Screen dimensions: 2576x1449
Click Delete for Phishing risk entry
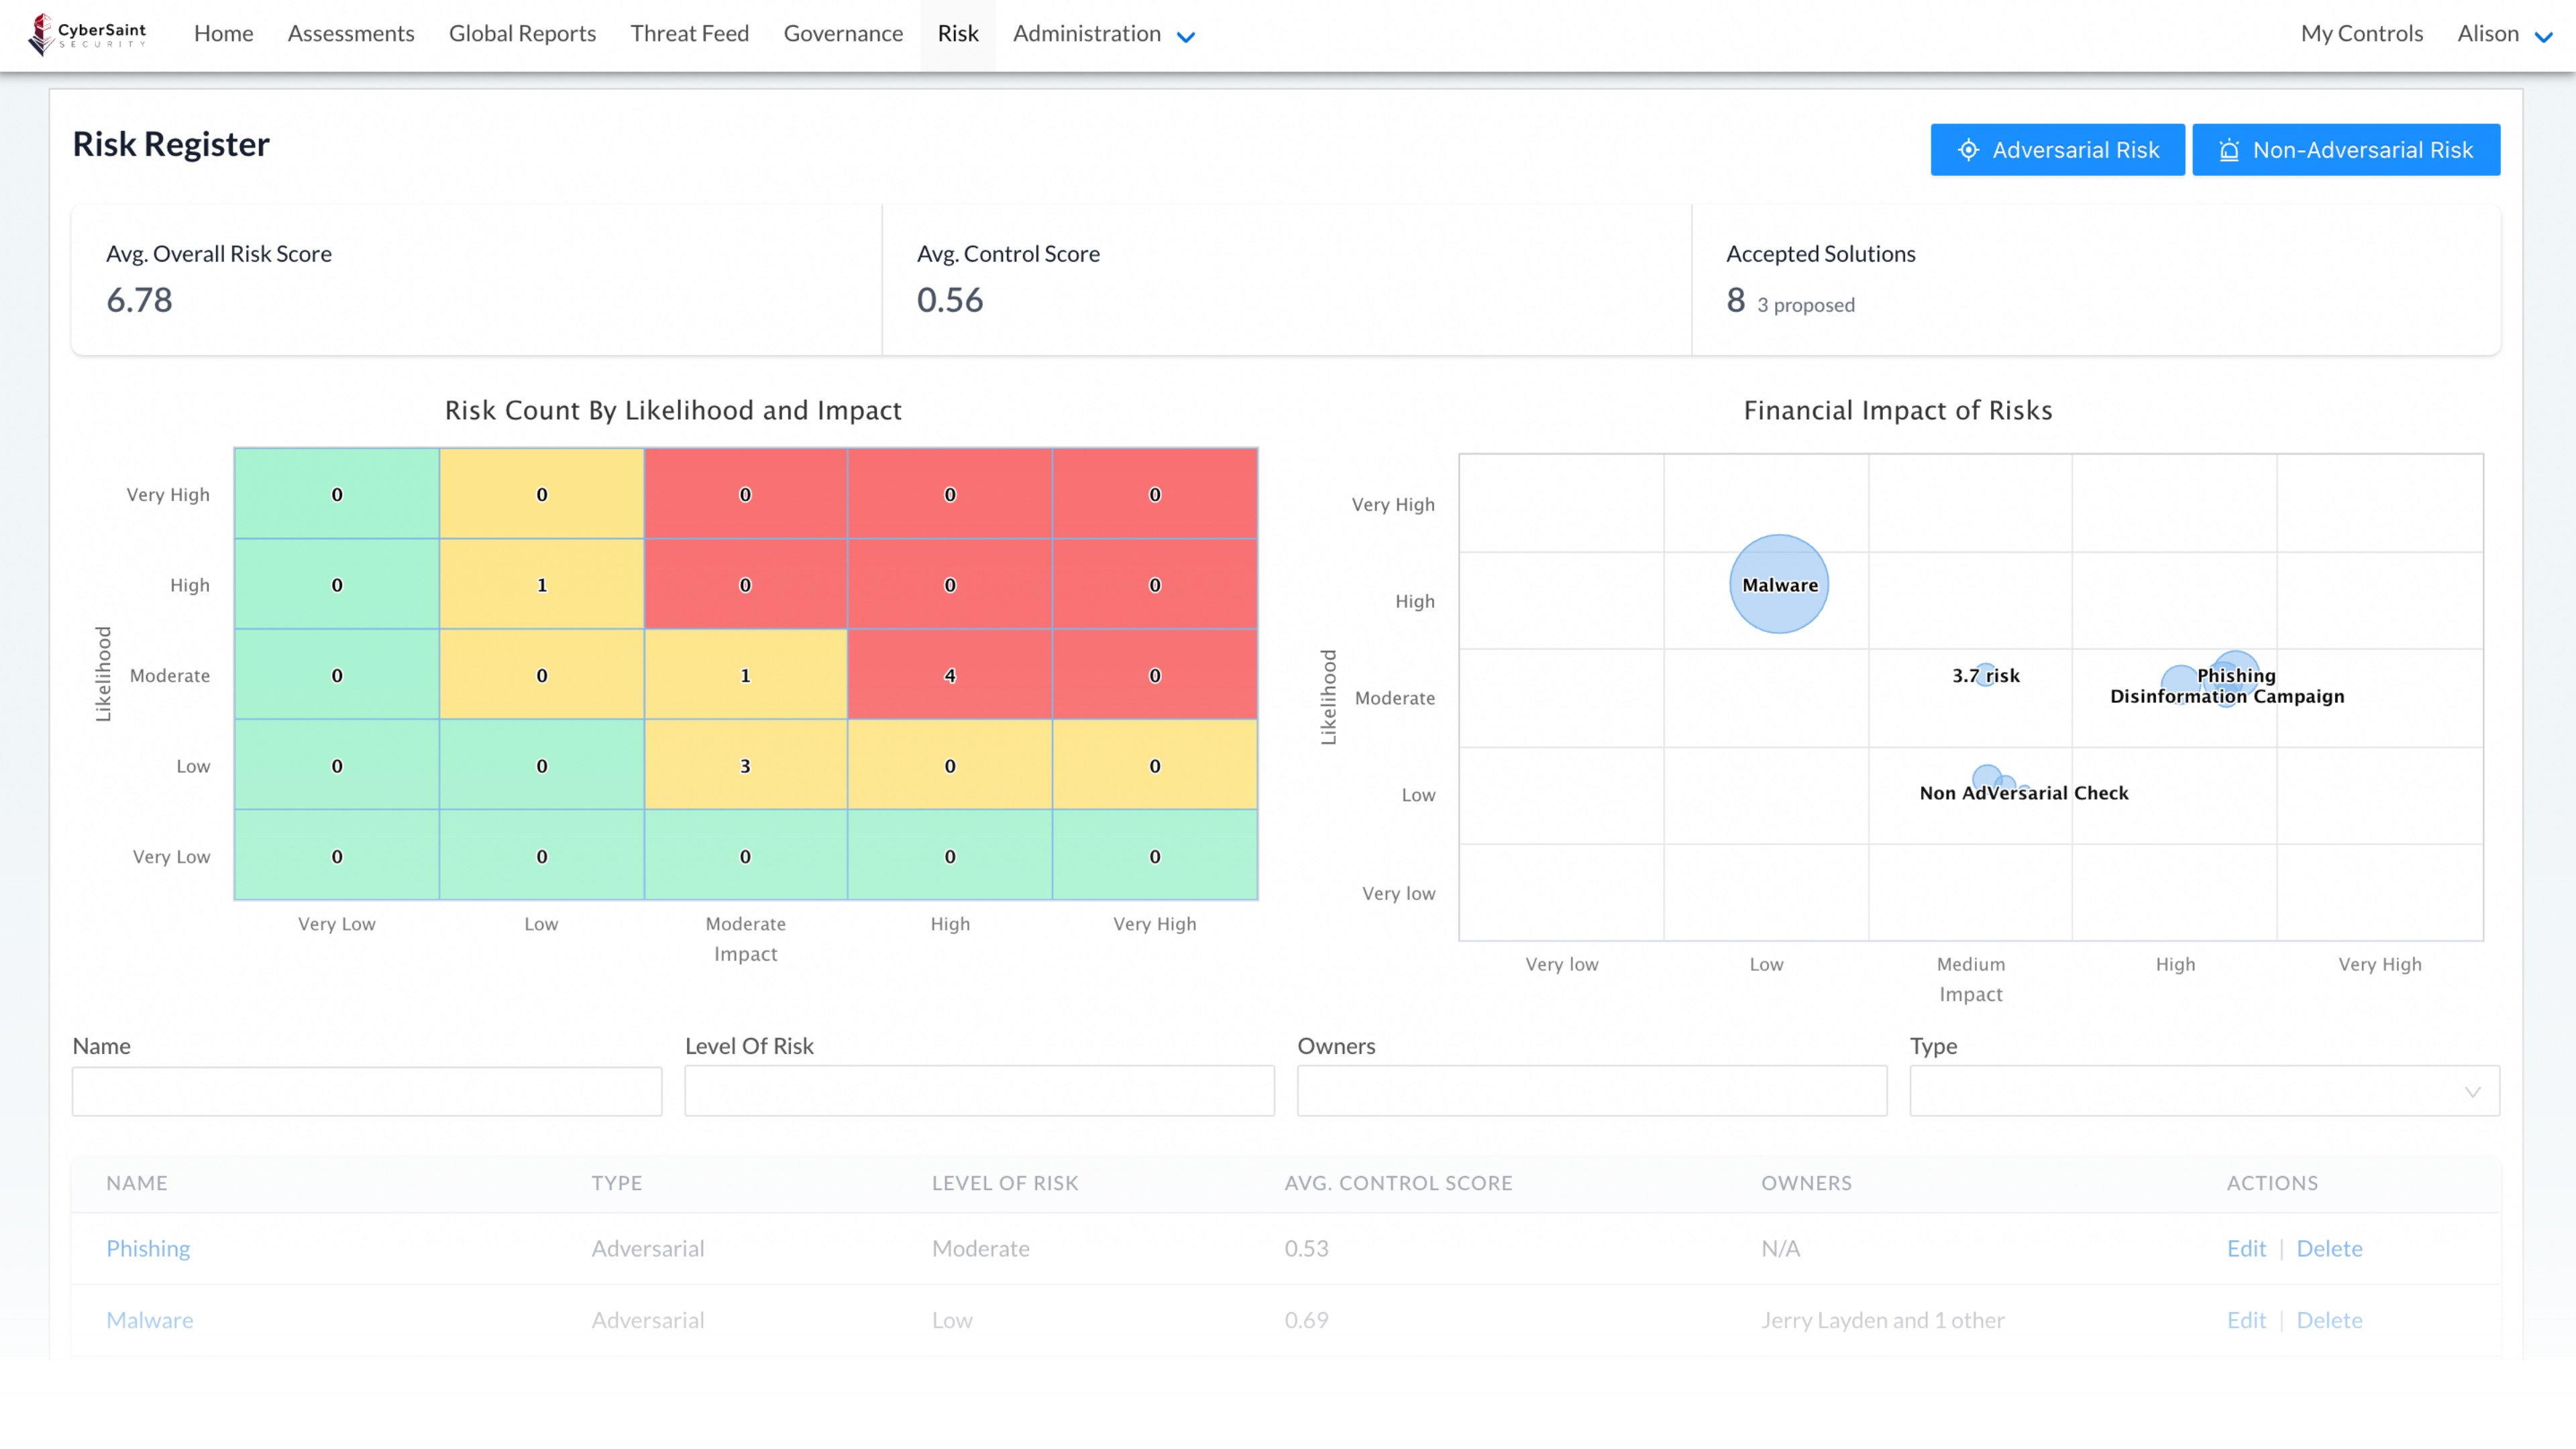click(x=2330, y=1247)
